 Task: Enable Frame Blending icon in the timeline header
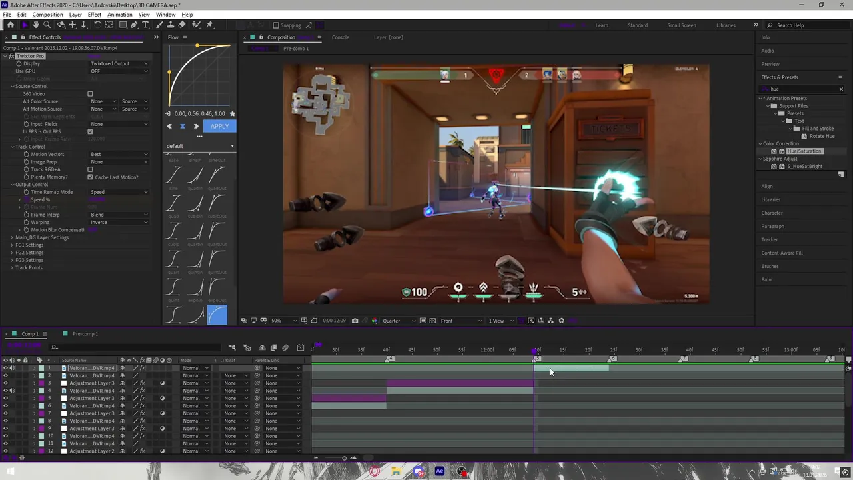(274, 348)
